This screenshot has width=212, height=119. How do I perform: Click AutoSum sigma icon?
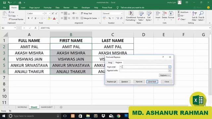(x=179, y=12)
